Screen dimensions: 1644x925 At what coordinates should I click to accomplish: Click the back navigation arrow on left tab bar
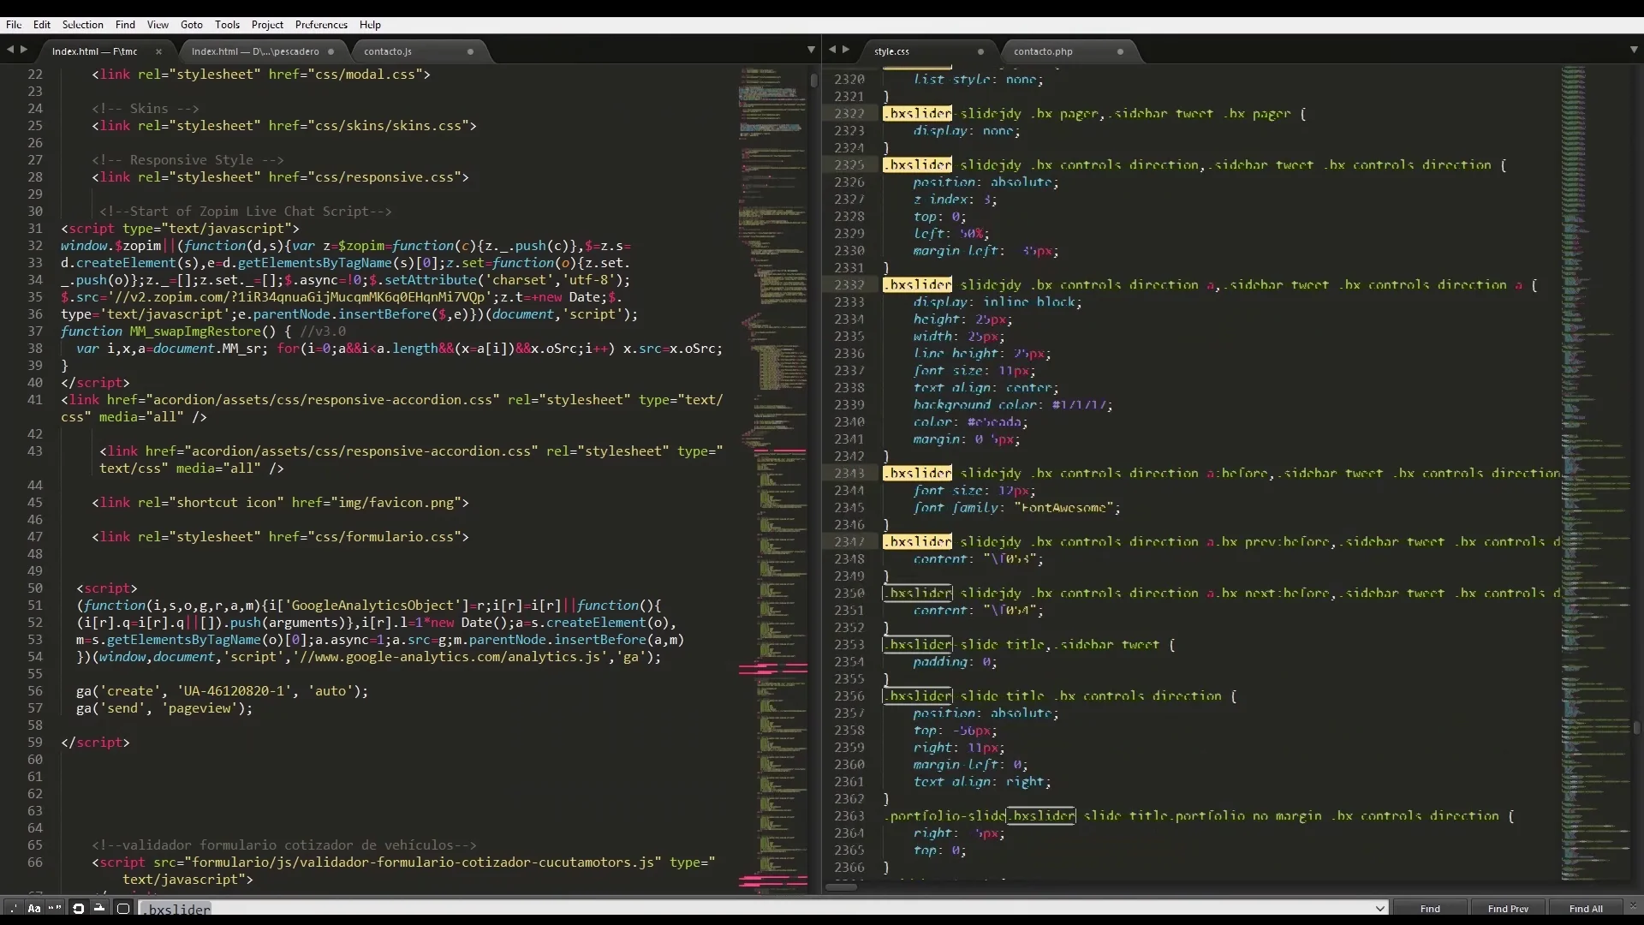tap(10, 50)
